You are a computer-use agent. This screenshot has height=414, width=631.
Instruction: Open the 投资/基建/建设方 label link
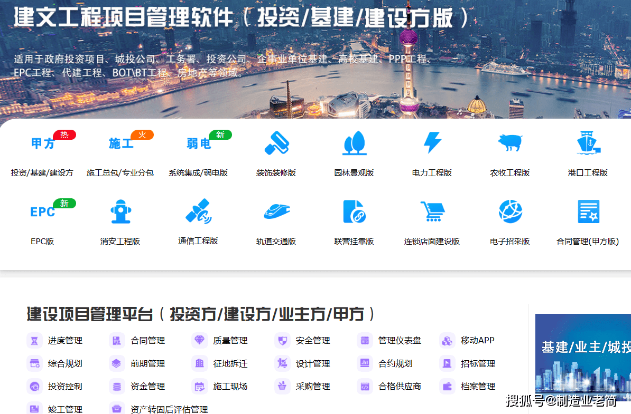click(x=42, y=173)
